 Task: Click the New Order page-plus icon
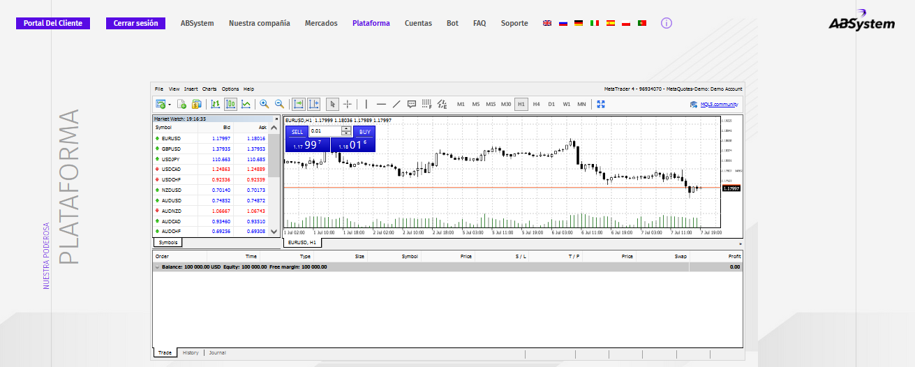(x=181, y=104)
